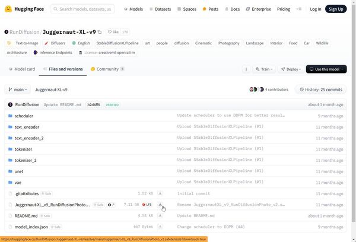Screen dimensions: 356x242
Task: Open the extra navigation menu icon
Action: coord(299,9)
